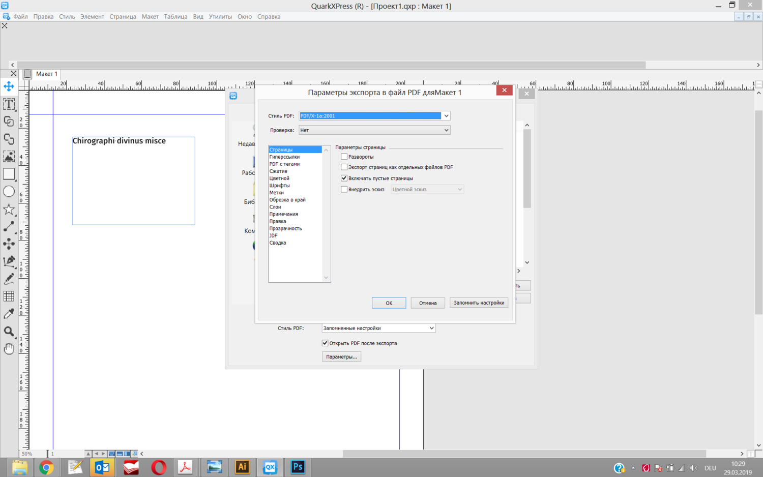Screen dimensions: 763x477
Task: Enable the Развороты checkbox
Action: pyautogui.click(x=344, y=157)
